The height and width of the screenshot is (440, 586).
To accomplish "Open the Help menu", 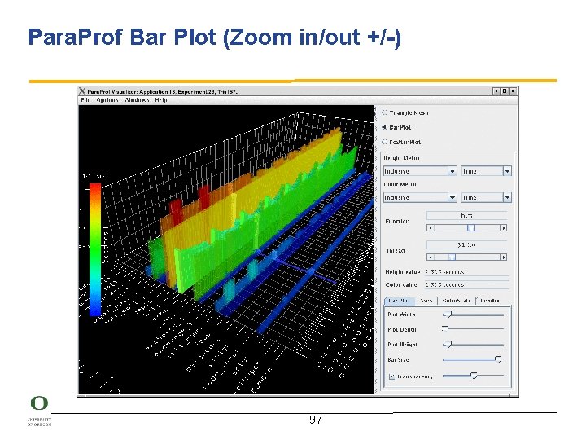I will pyautogui.click(x=161, y=100).
